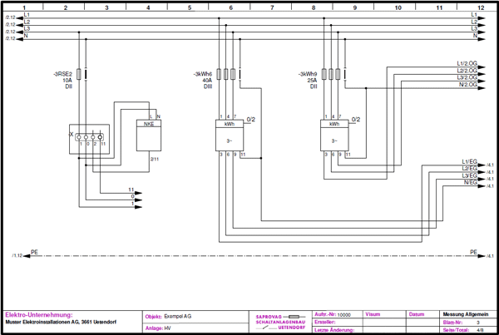Click the Datum column header
Screen dimensions: 499x335
(x=417, y=314)
